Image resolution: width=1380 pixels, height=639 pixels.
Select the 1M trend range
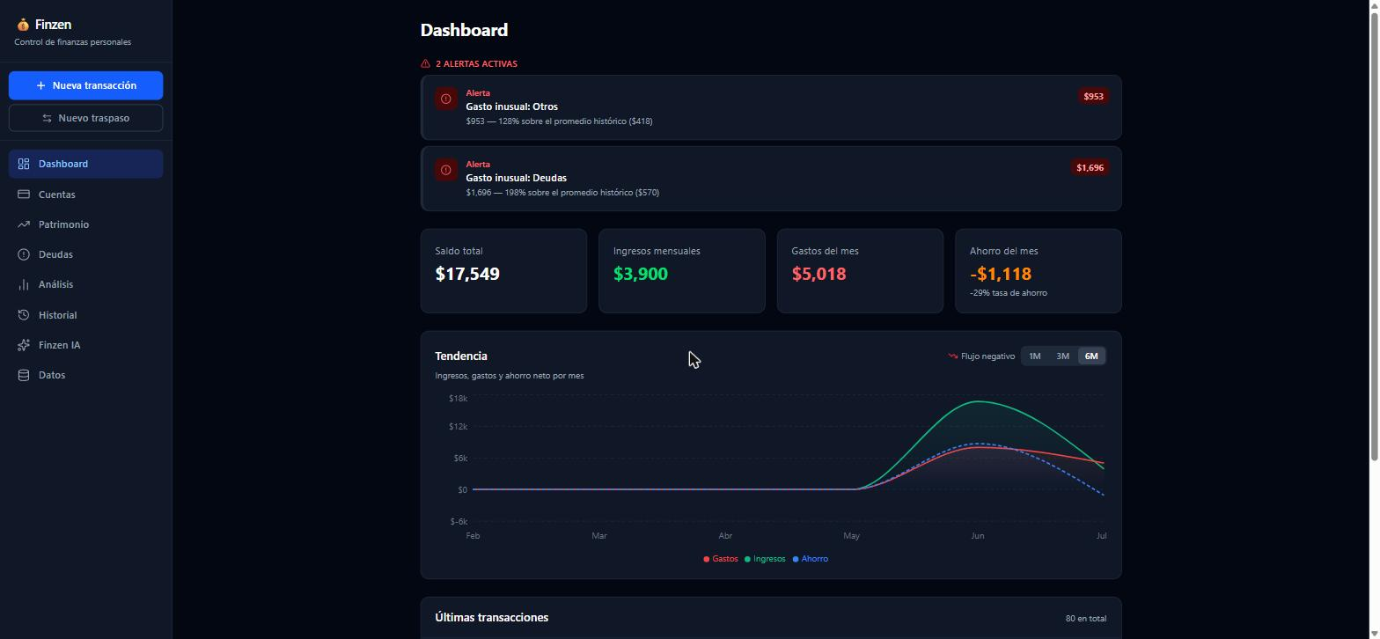click(1035, 356)
